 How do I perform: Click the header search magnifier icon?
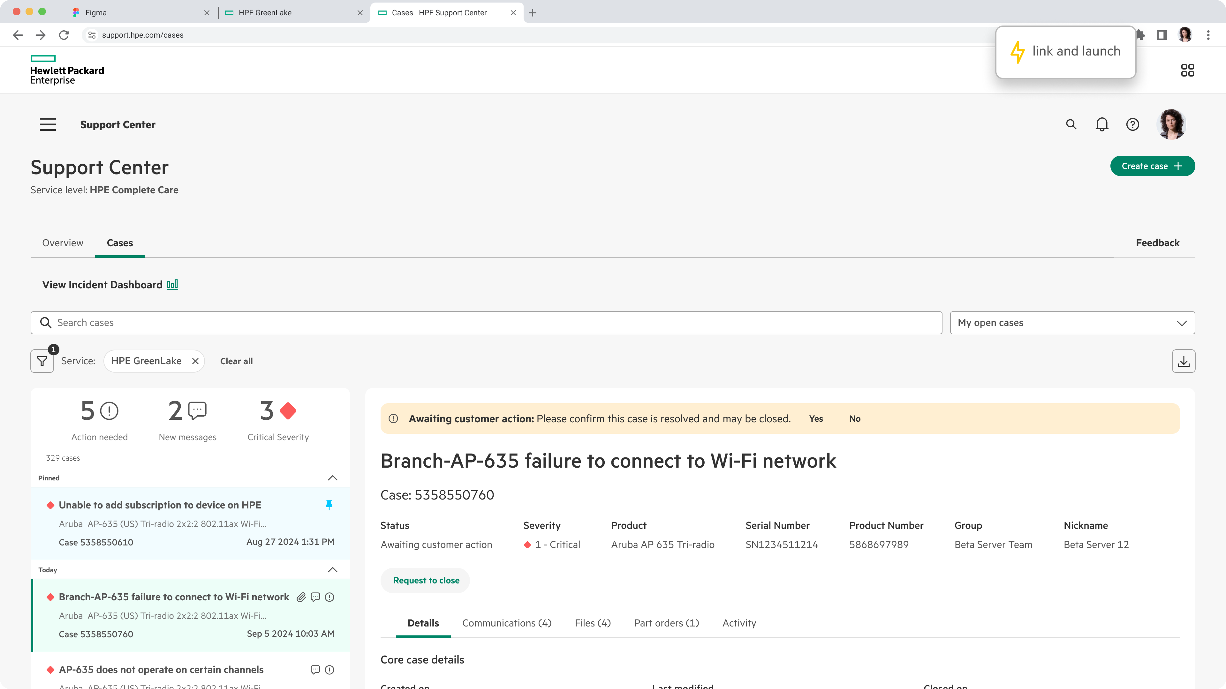point(1071,125)
